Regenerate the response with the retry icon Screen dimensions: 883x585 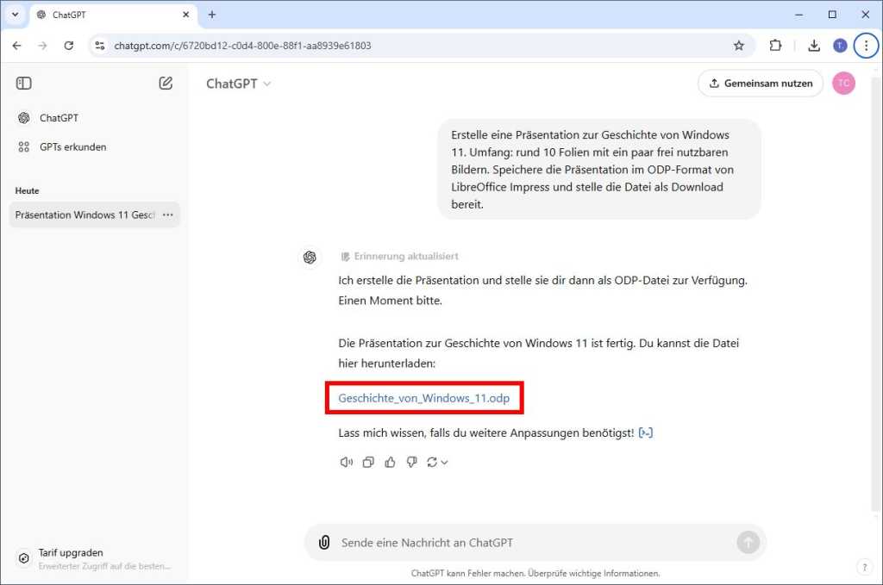coord(431,462)
